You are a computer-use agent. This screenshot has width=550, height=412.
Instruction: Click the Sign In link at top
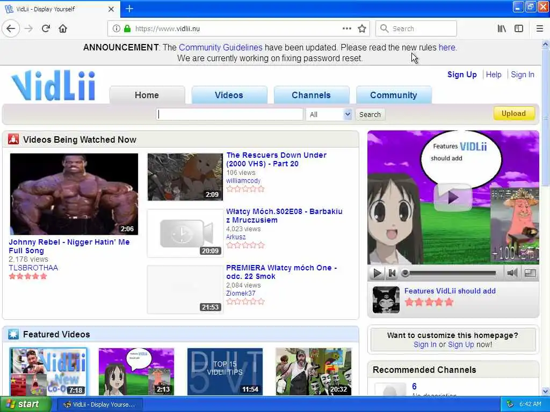pos(522,75)
